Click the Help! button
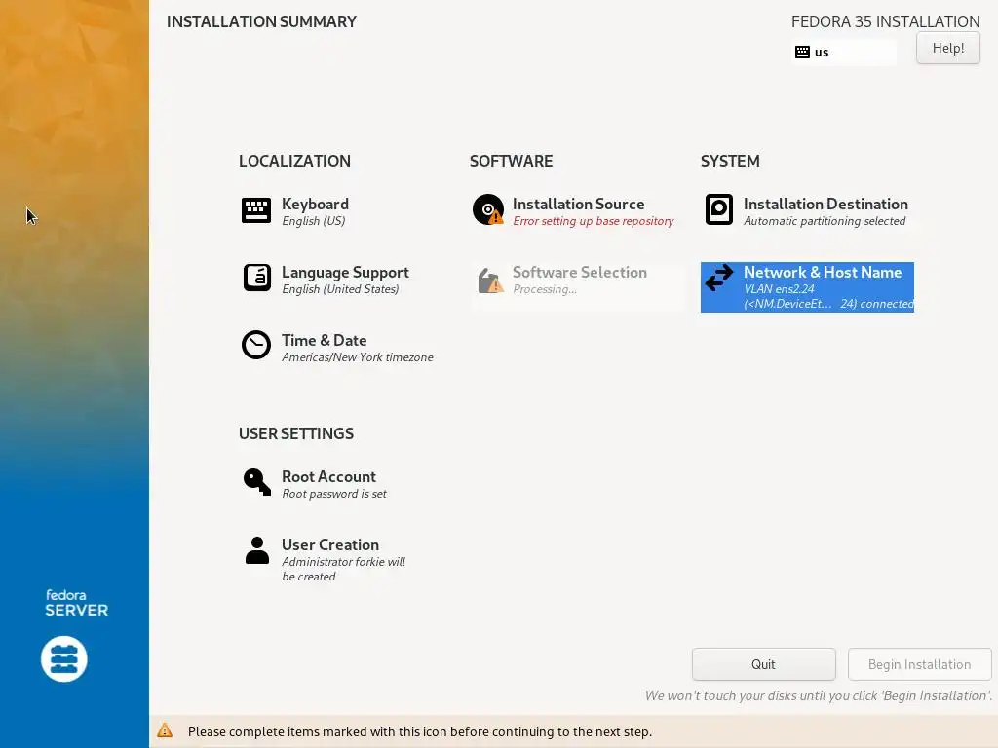The height and width of the screenshot is (748, 998). (947, 48)
